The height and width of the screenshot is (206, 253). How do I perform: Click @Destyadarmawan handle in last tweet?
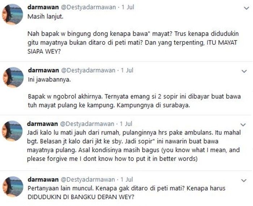[x=88, y=180]
